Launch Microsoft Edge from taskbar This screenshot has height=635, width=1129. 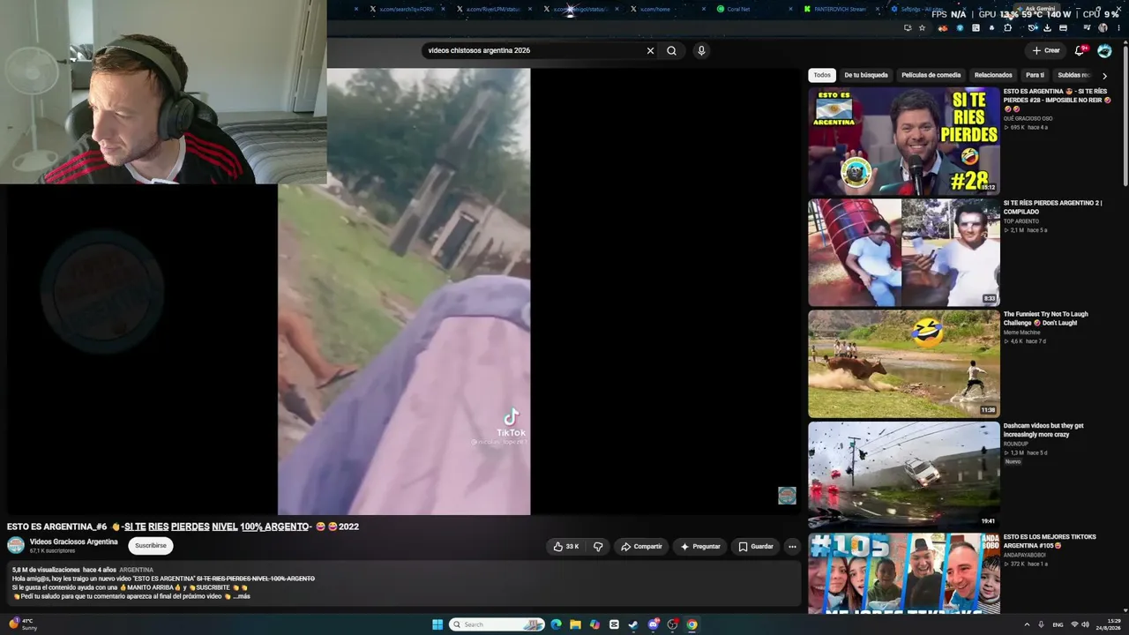pyautogui.click(x=556, y=624)
